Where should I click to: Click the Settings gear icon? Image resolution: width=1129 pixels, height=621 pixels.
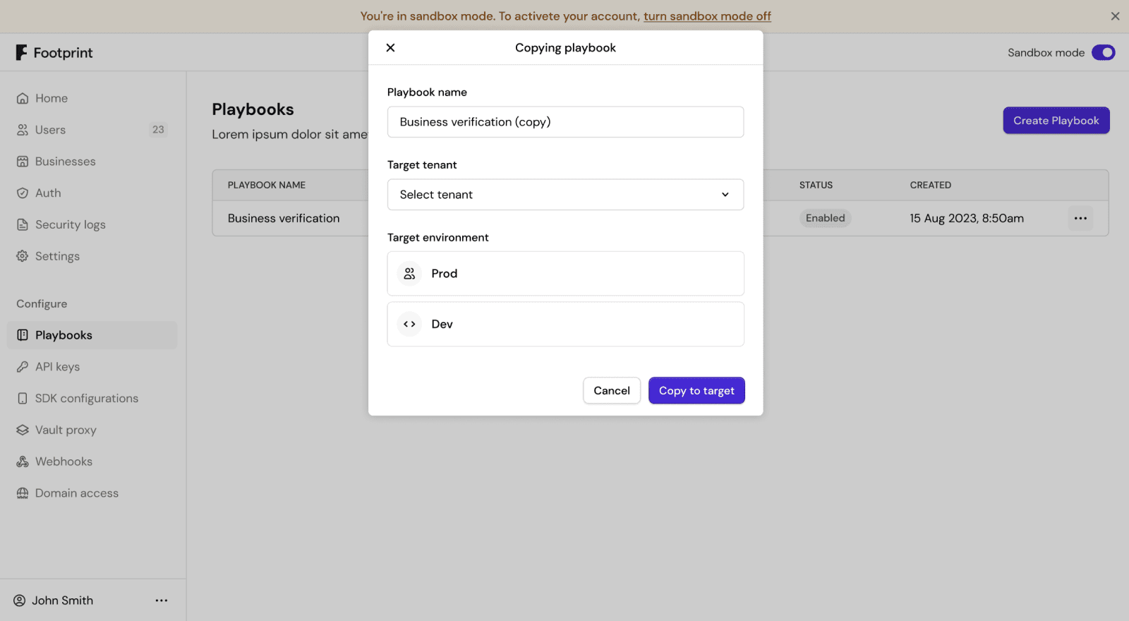click(x=23, y=256)
